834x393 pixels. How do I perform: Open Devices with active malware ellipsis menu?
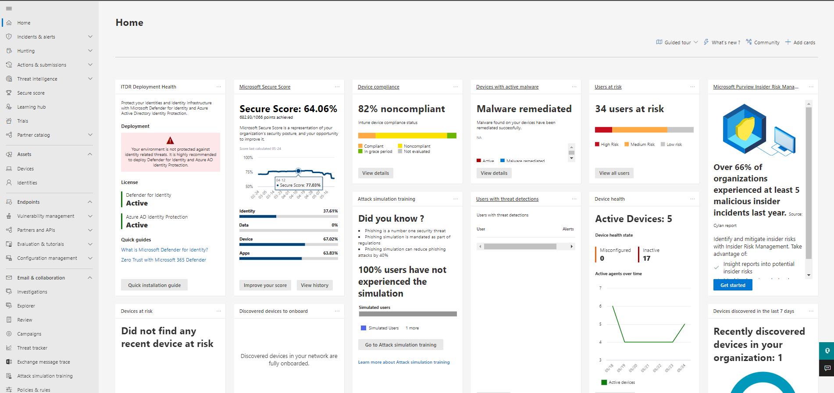click(x=574, y=87)
